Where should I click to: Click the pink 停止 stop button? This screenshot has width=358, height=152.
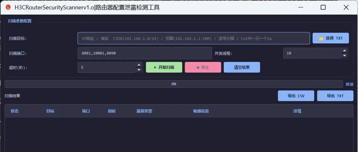(x=203, y=67)
